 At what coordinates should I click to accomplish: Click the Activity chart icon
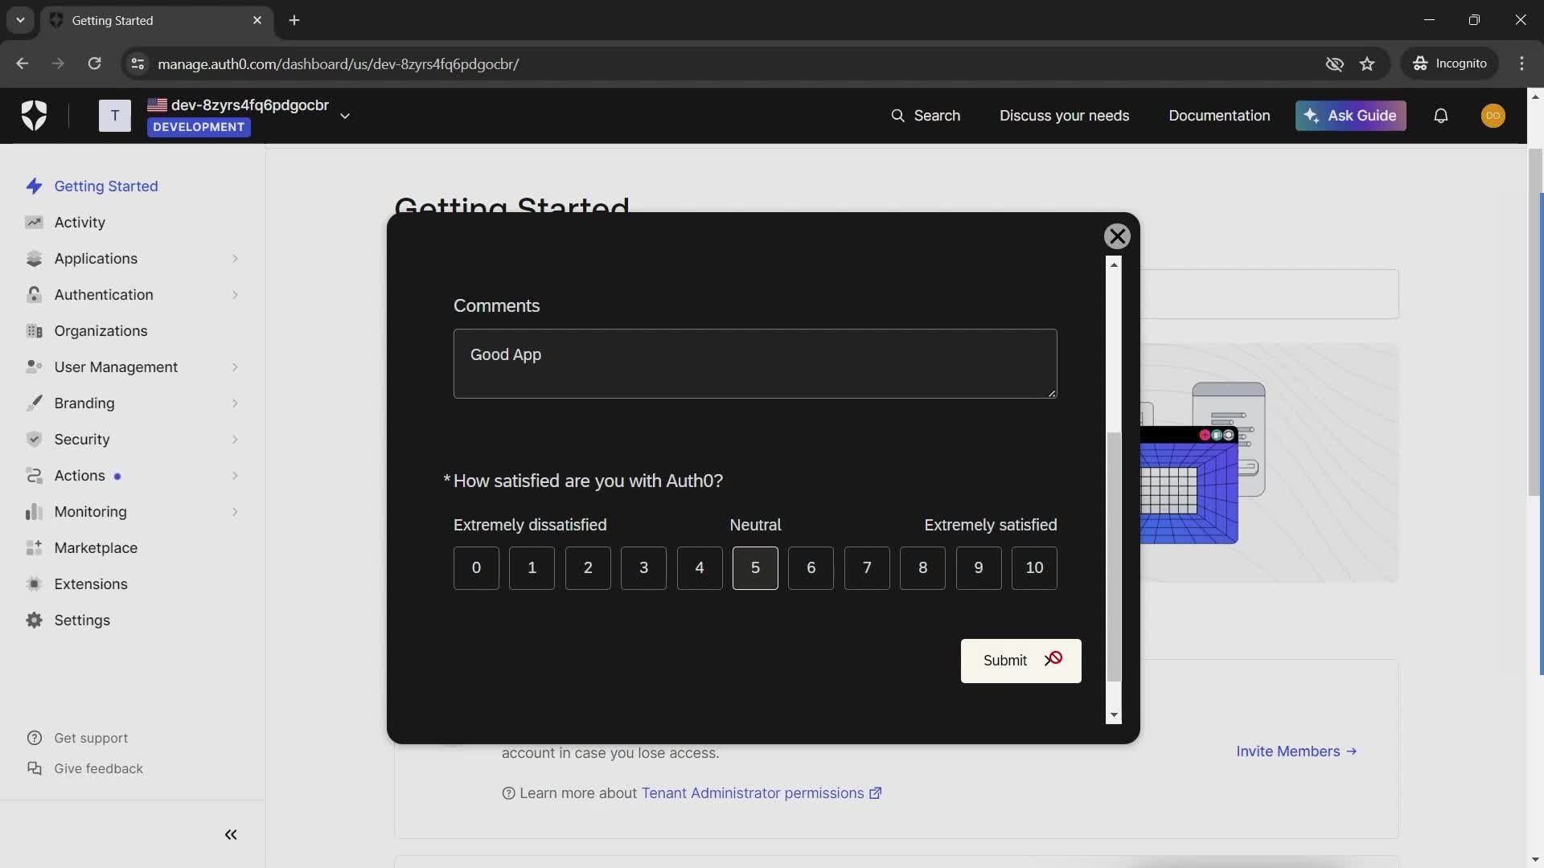pos(34,223)
